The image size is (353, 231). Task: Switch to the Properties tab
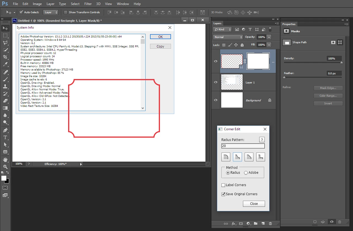(x=289, y=24)
